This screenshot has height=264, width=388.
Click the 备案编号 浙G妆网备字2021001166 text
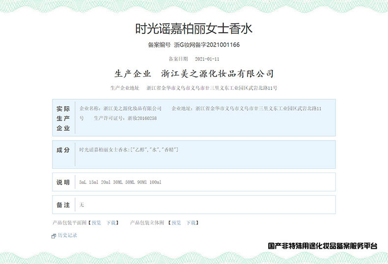point(194,45)
